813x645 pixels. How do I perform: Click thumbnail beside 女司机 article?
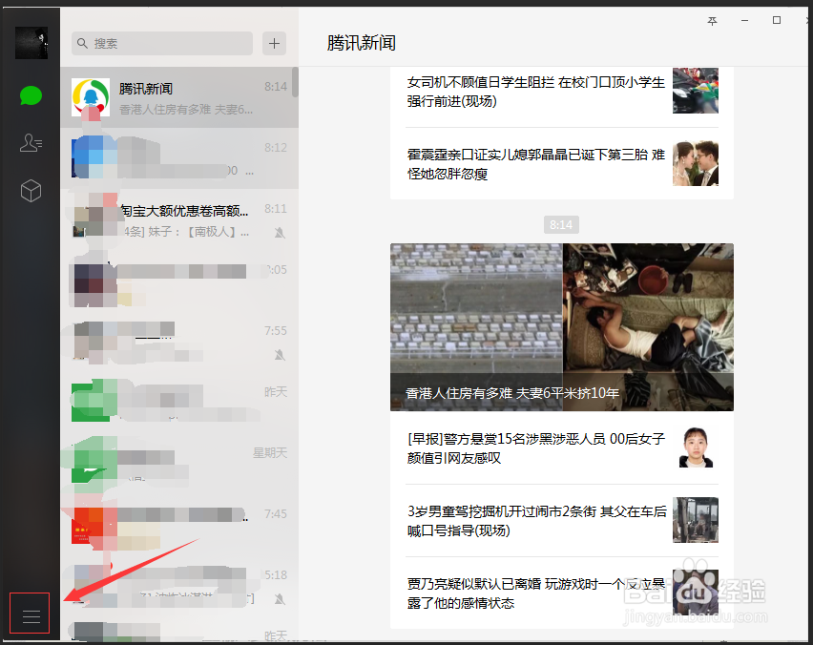tap(696, 91)
